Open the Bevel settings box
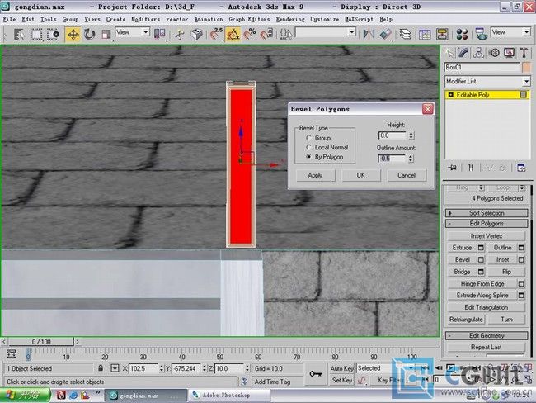 [x=481, y=259]
